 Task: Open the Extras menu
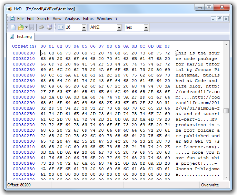[x=88, y=19]
